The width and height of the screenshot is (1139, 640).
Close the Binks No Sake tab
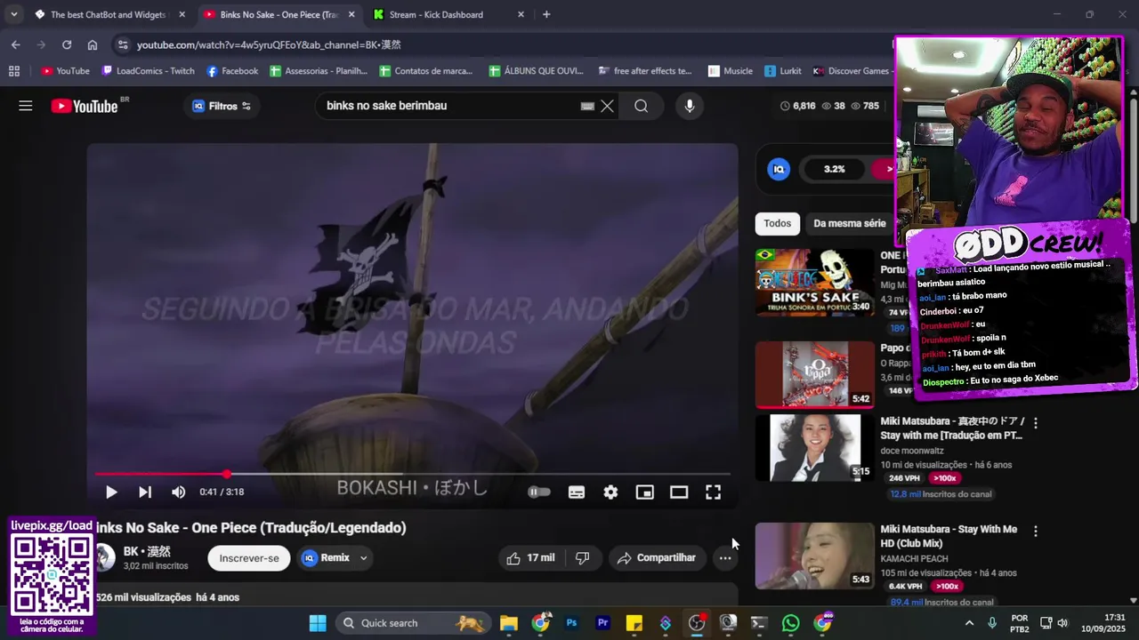351,14
